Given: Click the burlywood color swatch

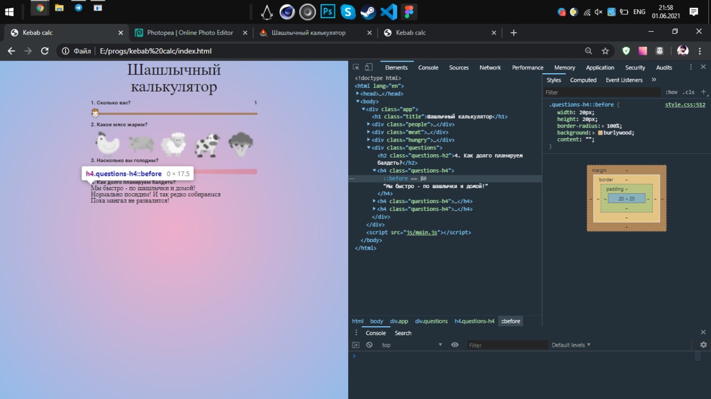Looking at the screenshot, I should tap(600, 133).
